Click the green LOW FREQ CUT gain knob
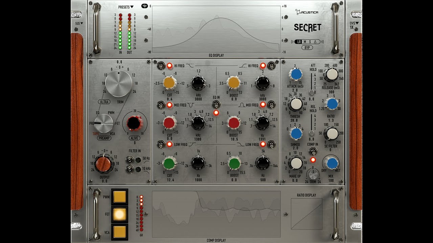 point(169,163)
